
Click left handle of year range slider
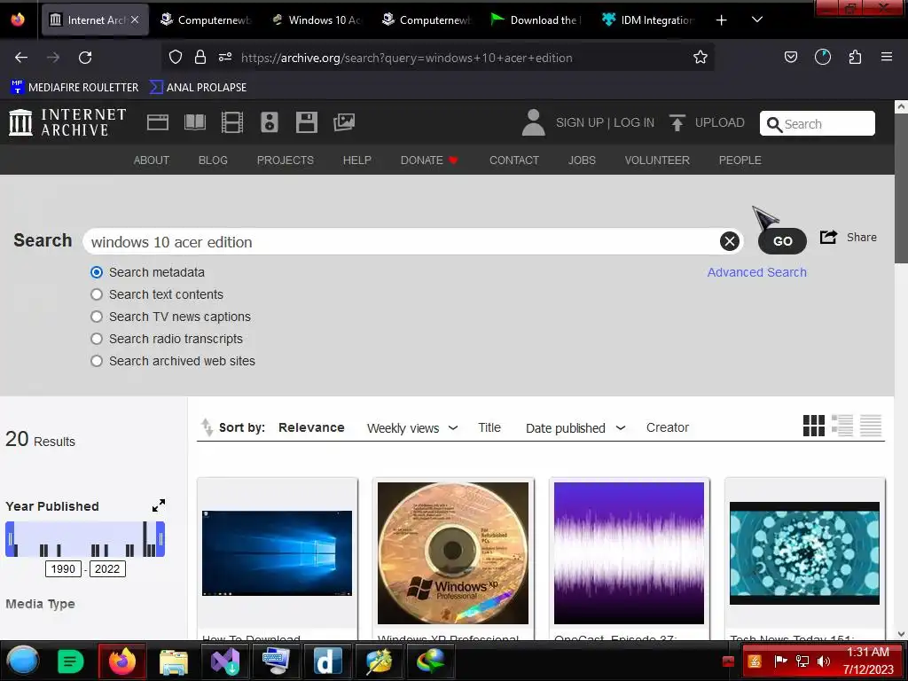coord(10,539)
